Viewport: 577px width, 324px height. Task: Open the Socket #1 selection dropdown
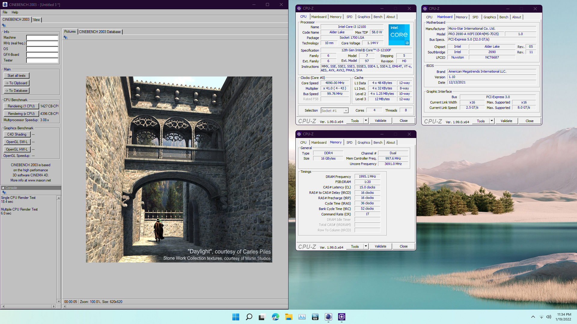(346, 111)
